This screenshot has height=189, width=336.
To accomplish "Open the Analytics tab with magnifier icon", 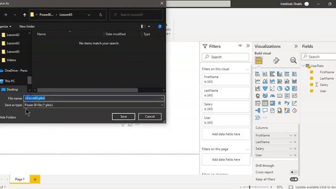I will [x=293, y=60].
